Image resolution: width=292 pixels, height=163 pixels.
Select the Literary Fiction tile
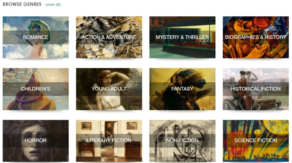coord(109,141)
